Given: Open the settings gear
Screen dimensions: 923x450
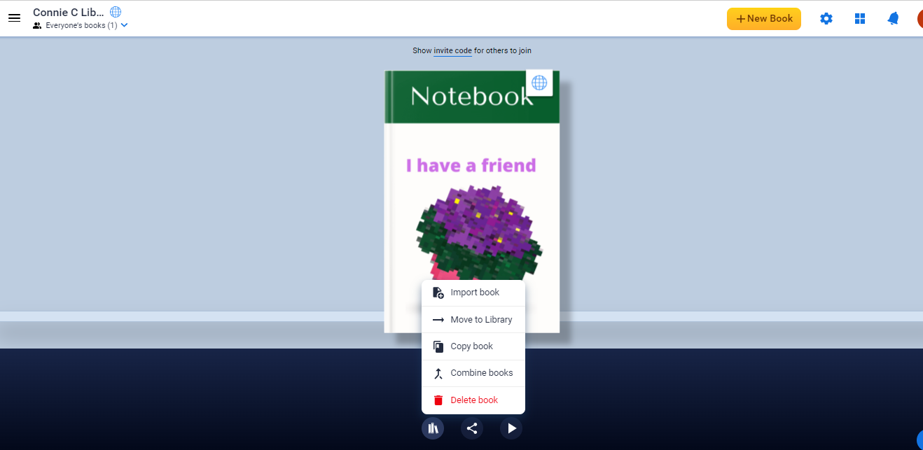Looking at the screenshot, I should [x=826, y=19].
